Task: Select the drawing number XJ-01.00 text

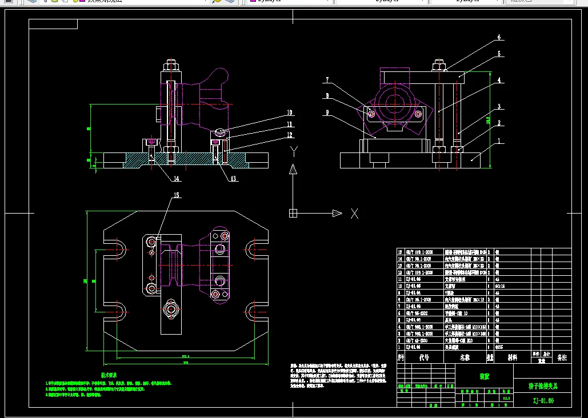Action: tap(543, 401)
